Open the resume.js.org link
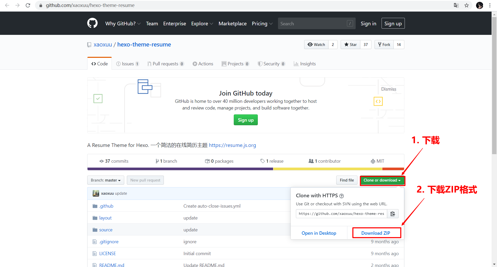The height and width of the screenshot is (267, 497). click(x=232, y=145)
